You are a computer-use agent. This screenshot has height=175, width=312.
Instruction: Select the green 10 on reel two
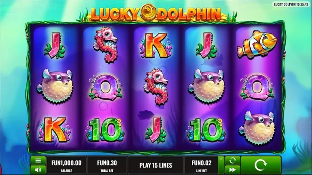click(x=105, y=130)
